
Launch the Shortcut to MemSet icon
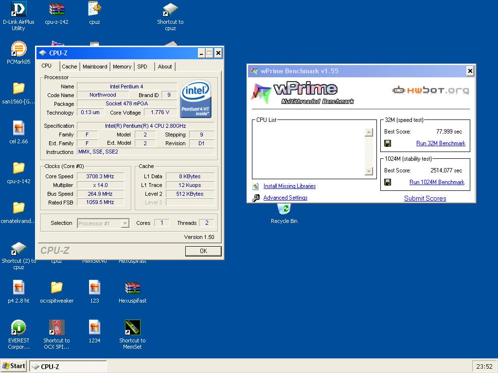point(132,328)
